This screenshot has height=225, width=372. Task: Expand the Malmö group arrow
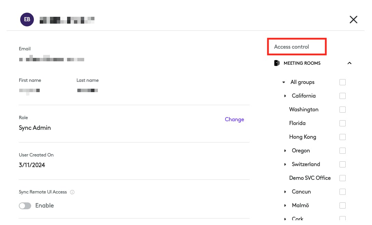(285, 205)
